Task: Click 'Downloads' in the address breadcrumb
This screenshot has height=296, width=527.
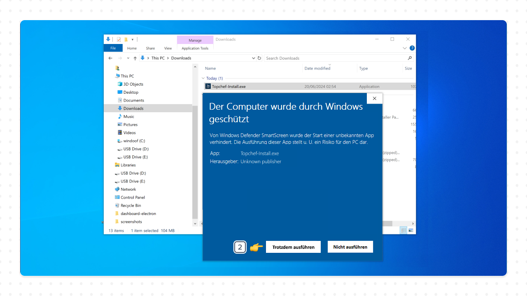Action: (181, 58)
